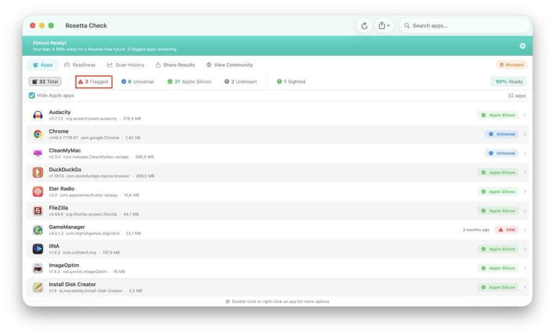This screenshot has width=555, height=336.
Task: Expand the GameManager row chevron
Action: [525, 230]
